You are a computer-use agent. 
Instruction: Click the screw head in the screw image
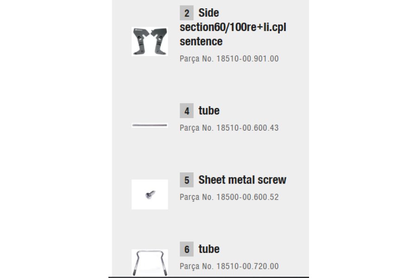[x=148, y=196]
